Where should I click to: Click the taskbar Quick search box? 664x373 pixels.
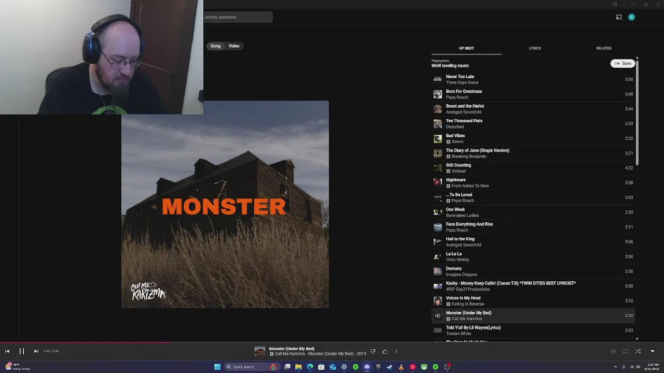[252, 367]
